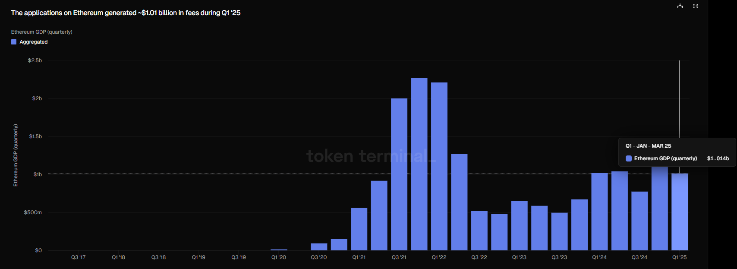Click the tooltip's Ethereum GDP swatch
The height and width of the screenshot is (269, 737).
pos(629,158)
